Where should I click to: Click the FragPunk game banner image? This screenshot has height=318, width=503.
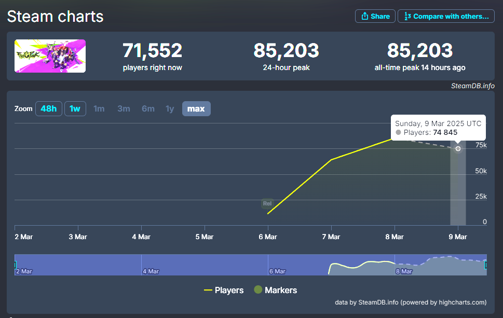50,56
